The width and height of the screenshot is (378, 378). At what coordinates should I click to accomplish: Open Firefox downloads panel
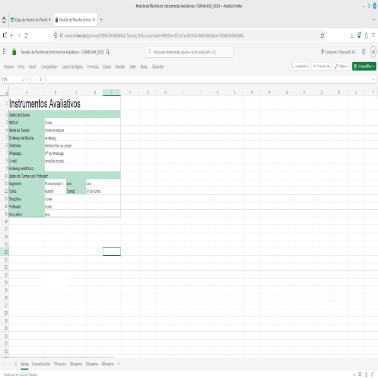point(352,35)
